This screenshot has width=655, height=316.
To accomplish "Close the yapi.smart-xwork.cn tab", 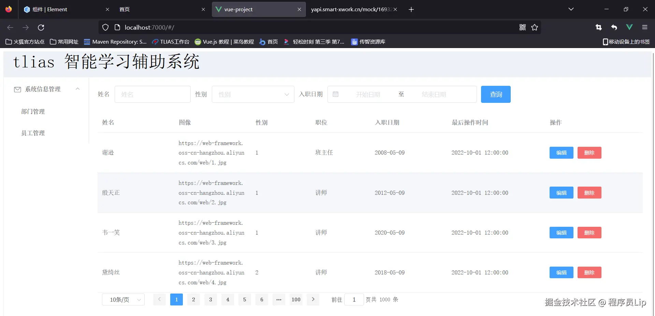I will coord(395,10).
